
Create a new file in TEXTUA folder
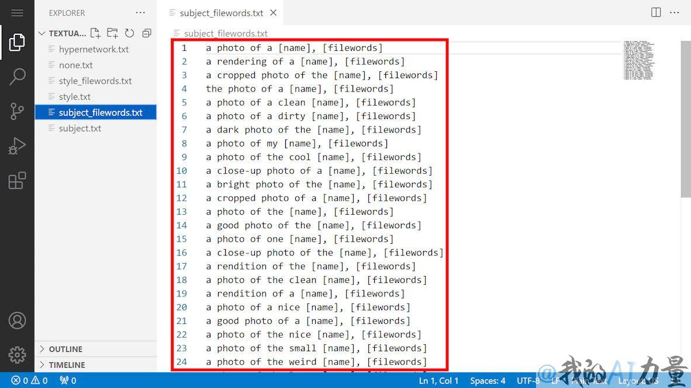coord(95,33)
